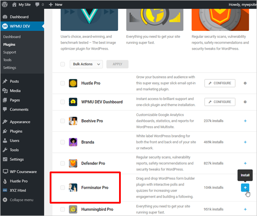This screenshot has width=257, height=216.
Task: Check the Hustle Pro checkbox
Action: click(63, 83)
